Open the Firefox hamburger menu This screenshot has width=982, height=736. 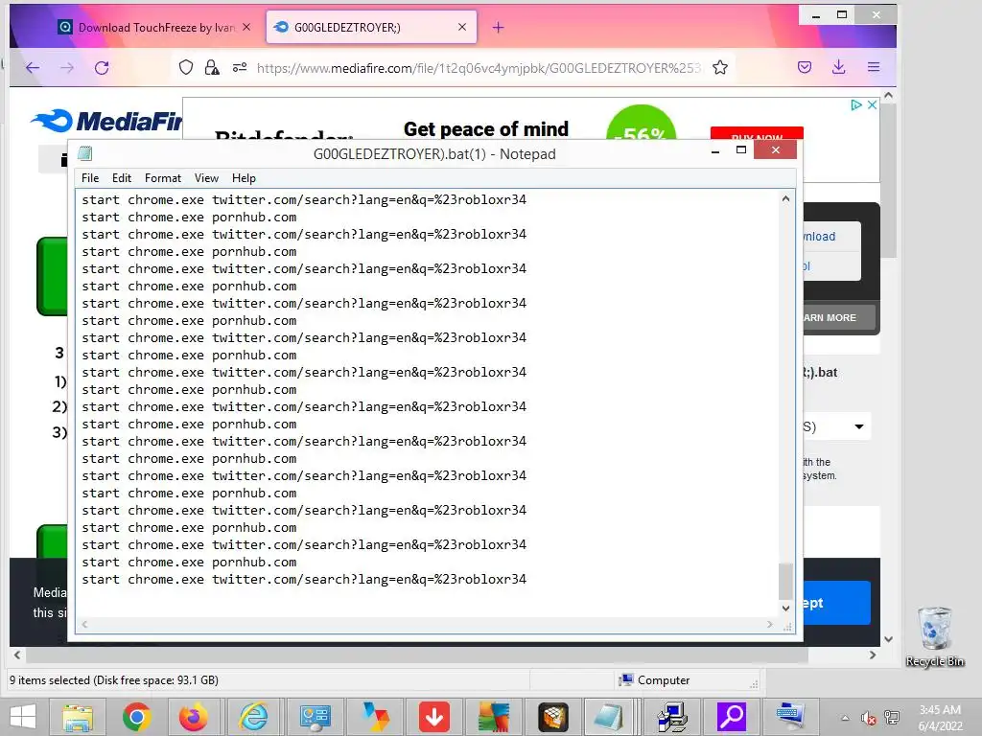coord(874,67)
